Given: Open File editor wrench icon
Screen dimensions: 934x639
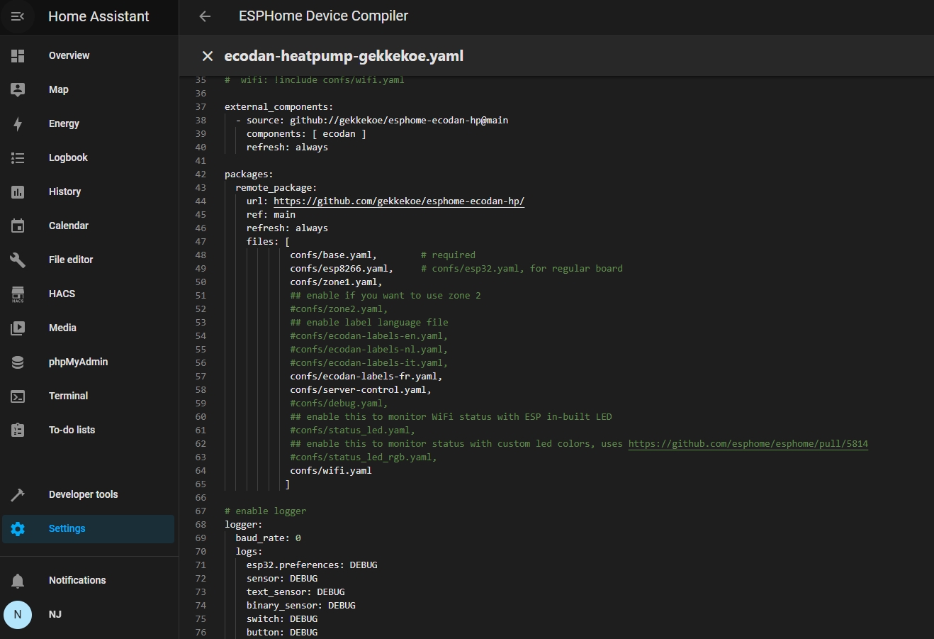Looking at the screenshot, I should 18,260.
